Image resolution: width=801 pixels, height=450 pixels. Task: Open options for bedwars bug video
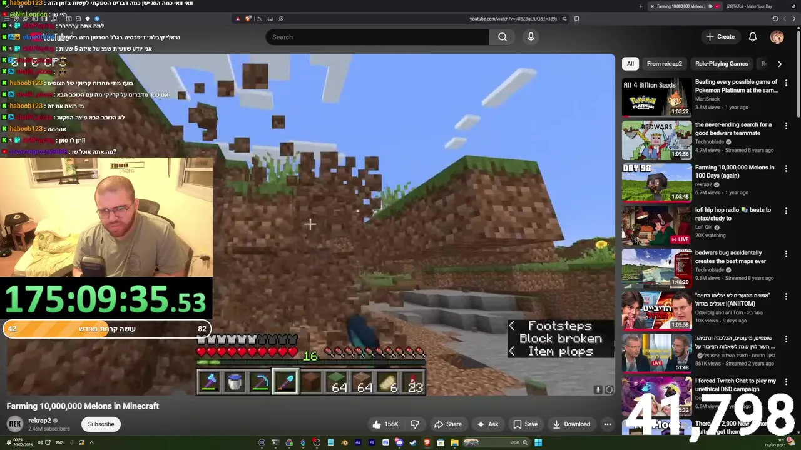click(786, 253)
